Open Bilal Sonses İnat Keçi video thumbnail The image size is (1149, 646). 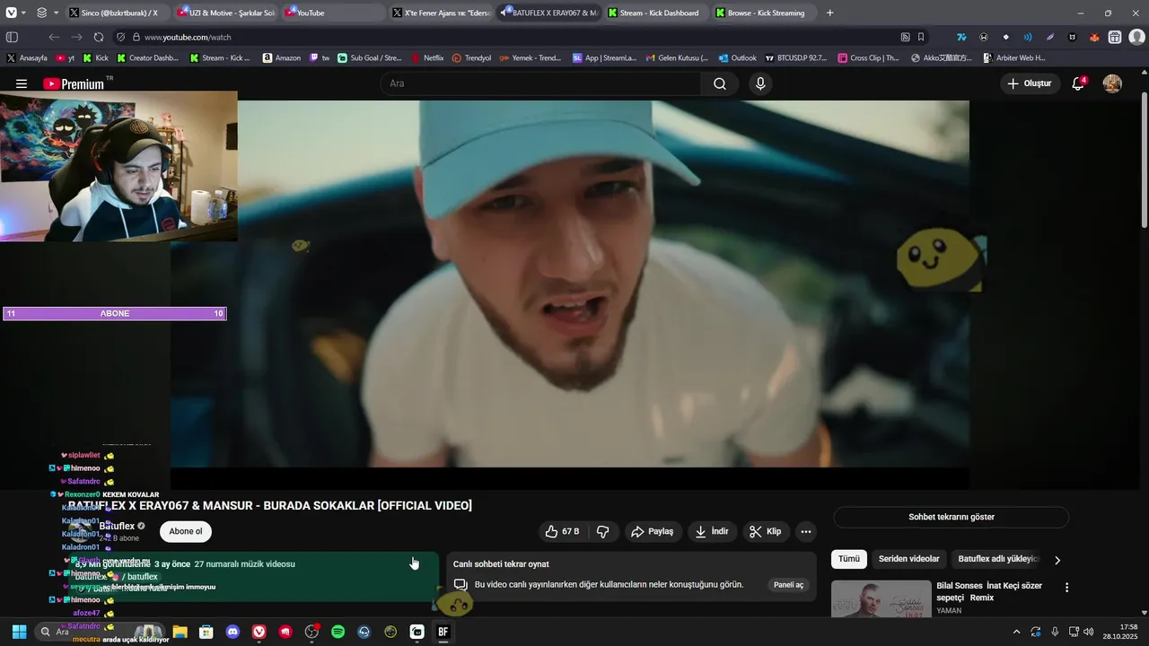881,599
